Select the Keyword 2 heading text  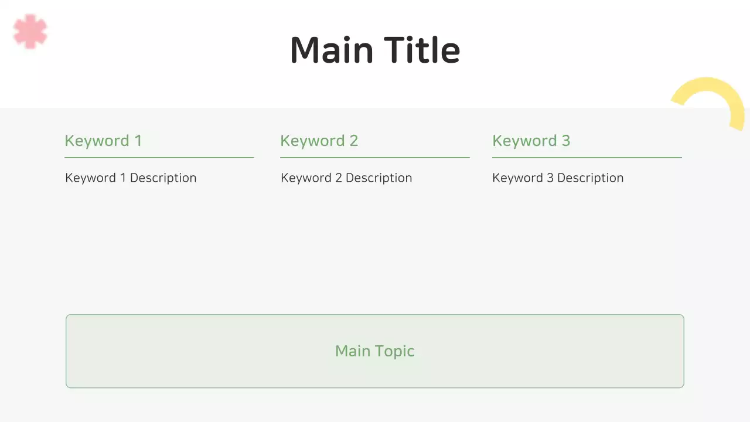pyautogui.click(x=319, y=141)
